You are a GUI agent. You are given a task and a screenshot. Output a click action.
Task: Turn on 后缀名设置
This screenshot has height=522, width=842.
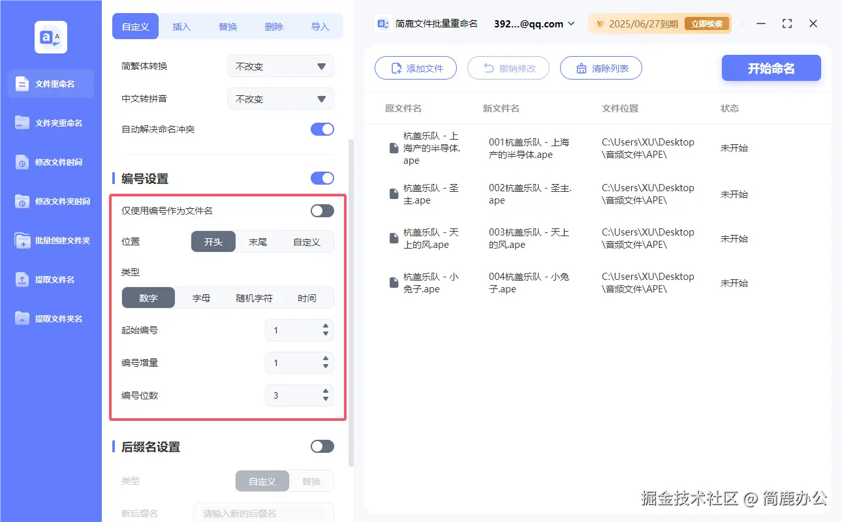point(322,446)
